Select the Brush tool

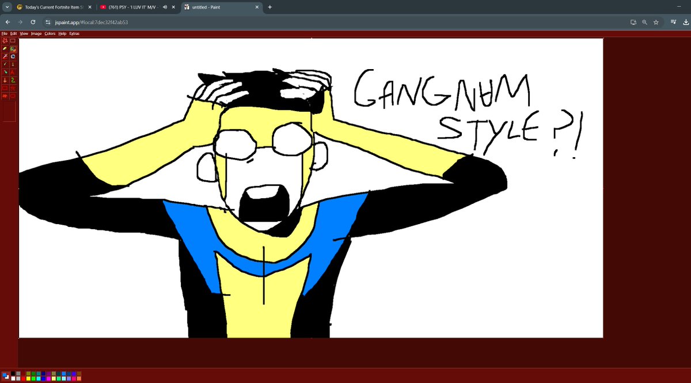click(13, 64)
